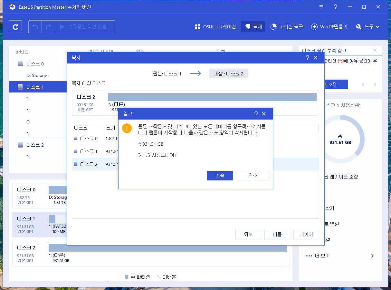Viewport: 391px width, 290px height.
Task: Click the help icon in 복제 dialog
Action: tap(308, 58)
